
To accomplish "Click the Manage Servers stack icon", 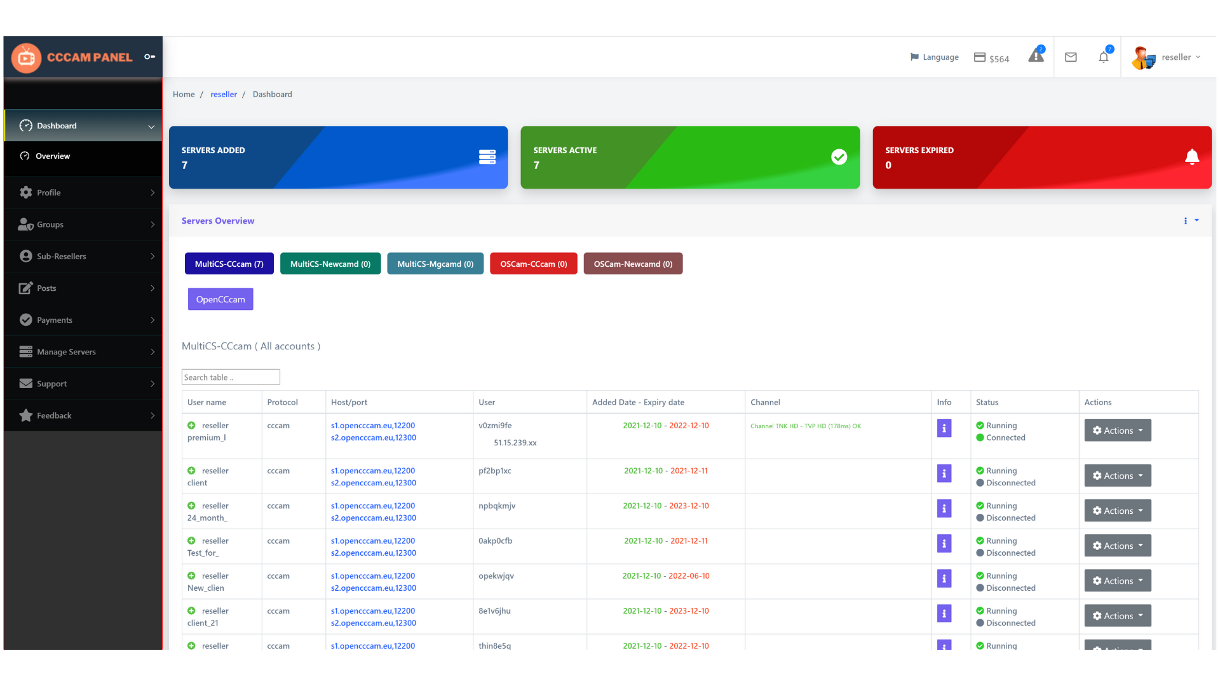I will point(26,351).
